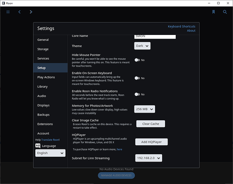Follow the Translate Roon! link
This screenshot has width=233, height=184.
tap(50, 140)
